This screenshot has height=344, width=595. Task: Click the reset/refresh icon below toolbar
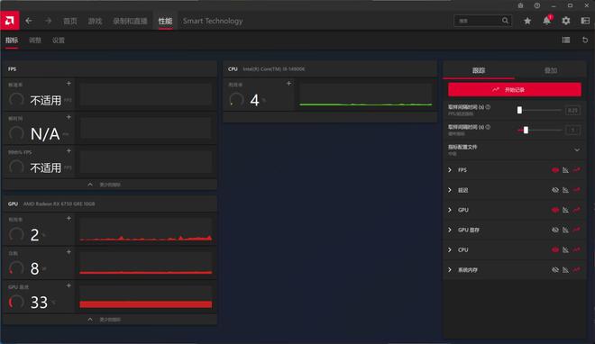(585, 40)
